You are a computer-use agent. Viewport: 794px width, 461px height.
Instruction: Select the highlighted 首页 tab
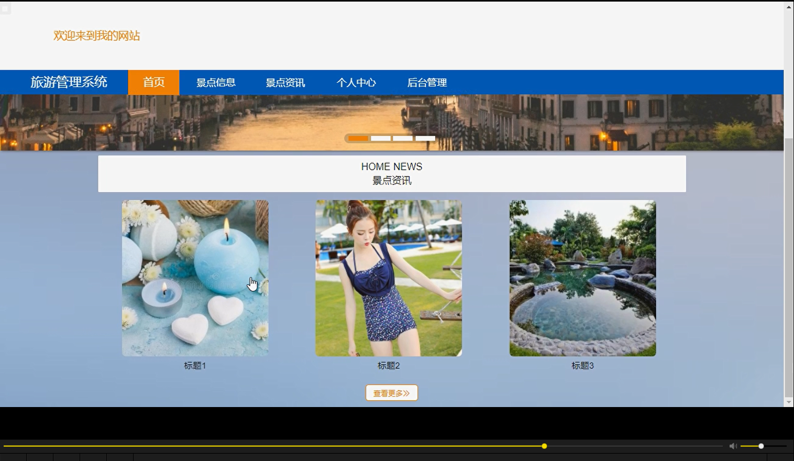[x=153, y=82]
